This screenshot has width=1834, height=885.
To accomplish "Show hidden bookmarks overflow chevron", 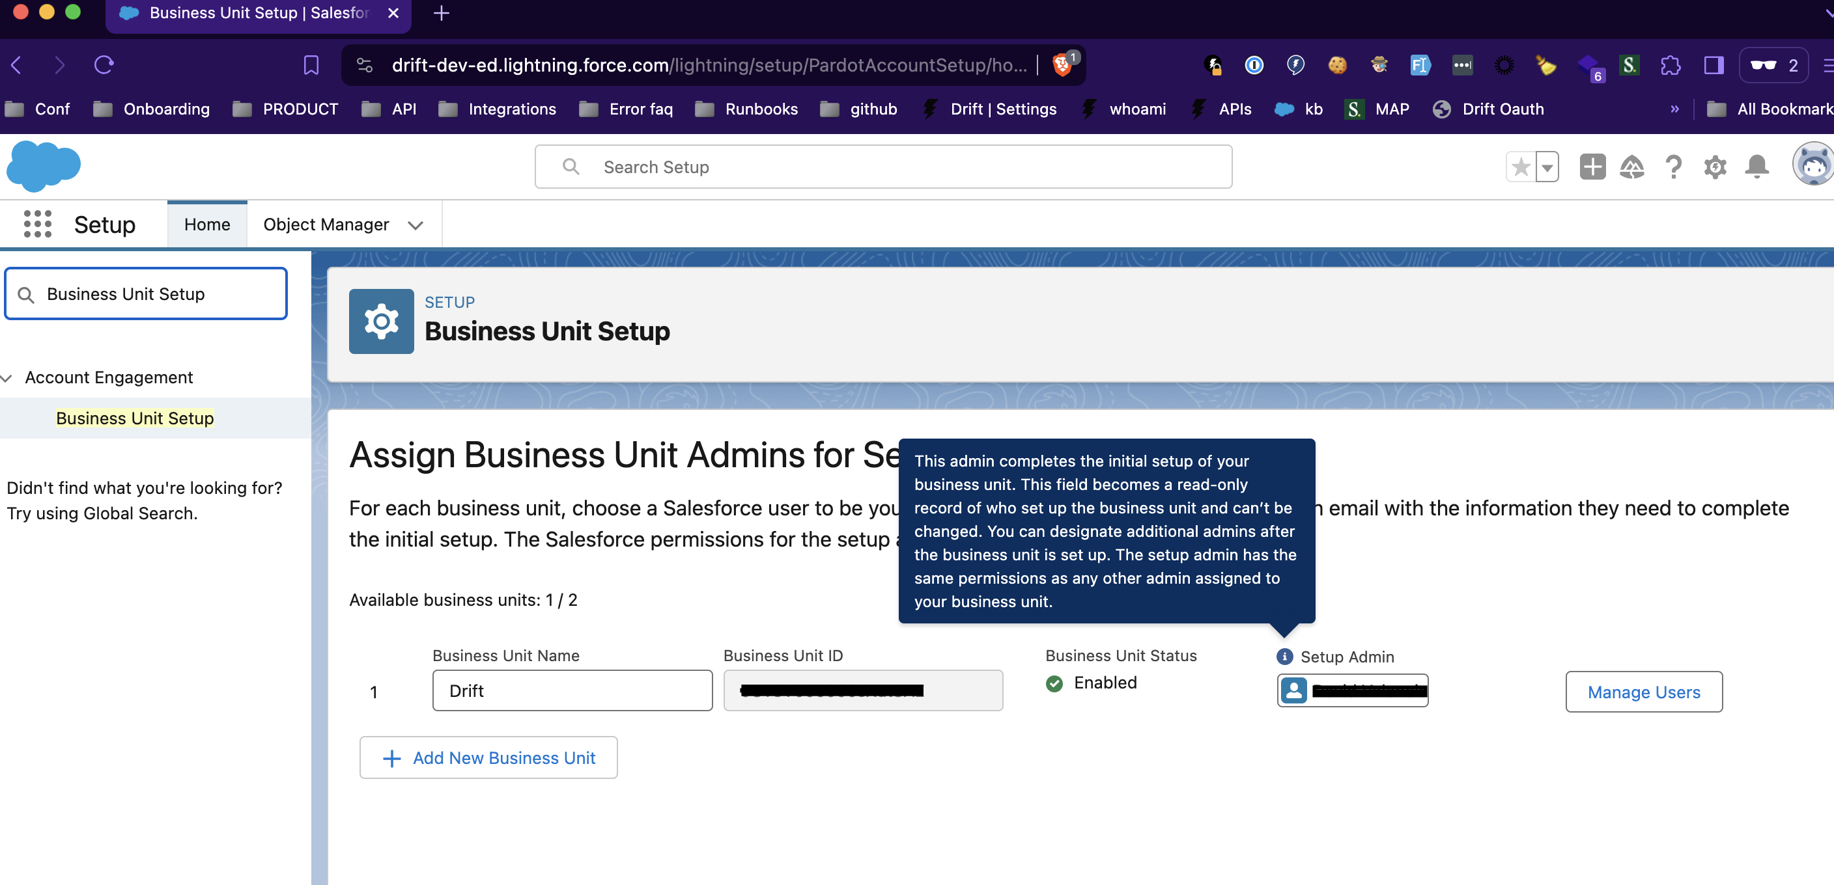I will 1674,109.
